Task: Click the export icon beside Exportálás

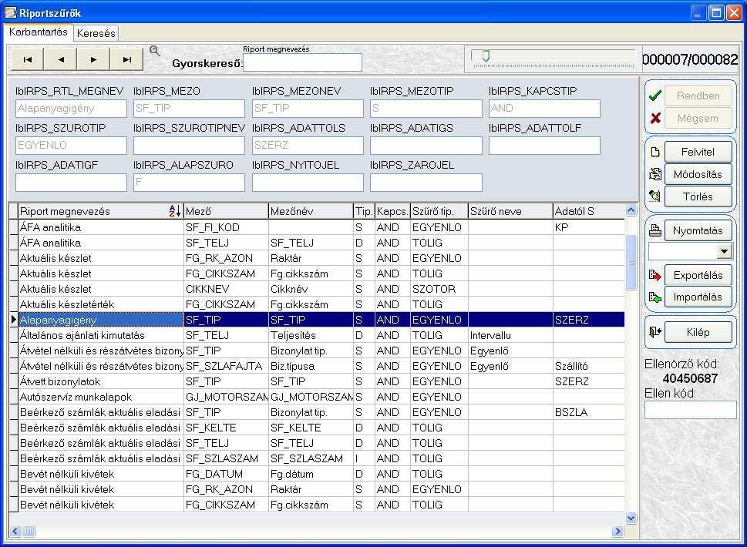Action: (x=655, y=275)
